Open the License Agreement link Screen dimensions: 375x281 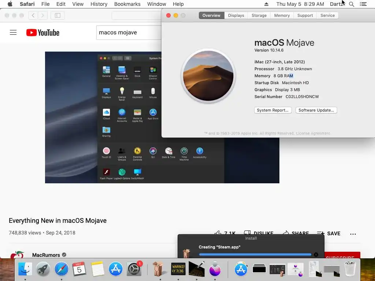[313, 133]
